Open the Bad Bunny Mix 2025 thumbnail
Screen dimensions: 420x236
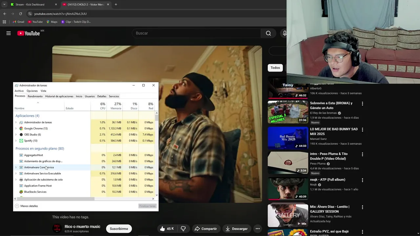click(288, 138)
